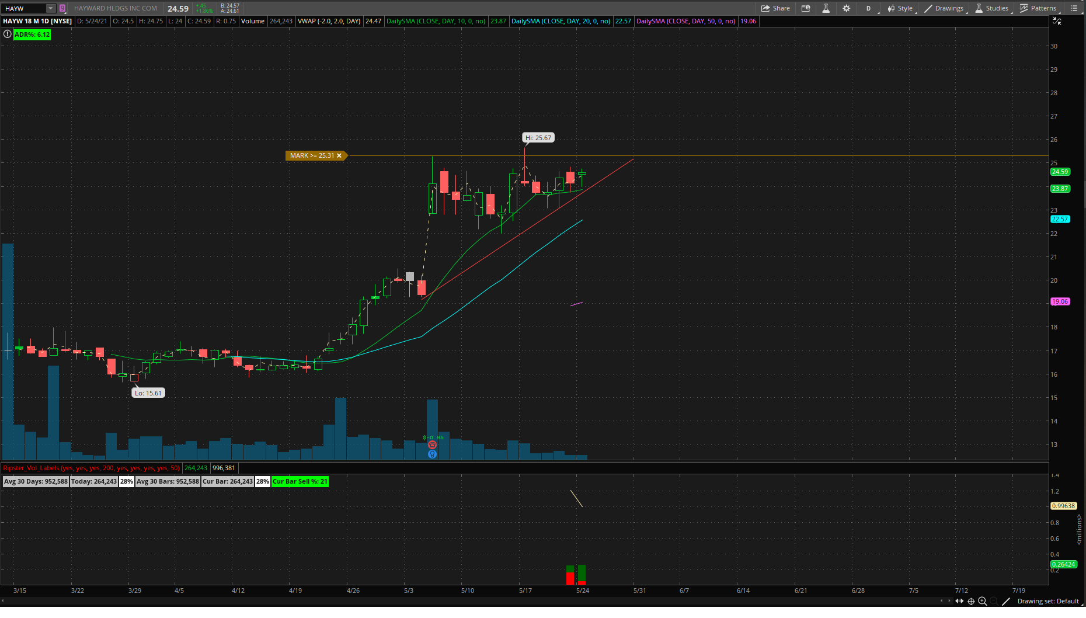Click the HAYW symbol input field
The width and height of the screenshot is (1086, 618).
(x=23, y=8)
